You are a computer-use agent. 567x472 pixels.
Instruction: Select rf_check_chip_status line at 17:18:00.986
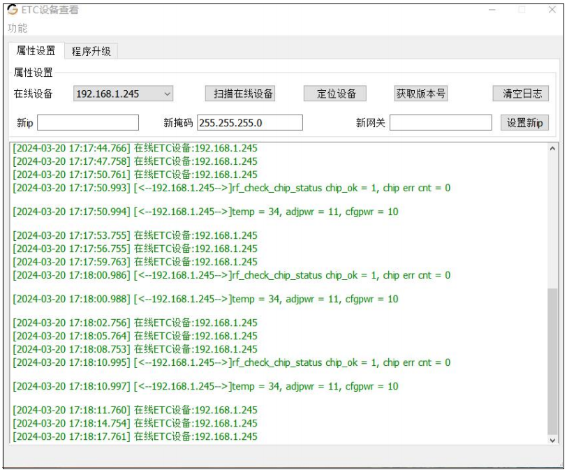[232, 275]
